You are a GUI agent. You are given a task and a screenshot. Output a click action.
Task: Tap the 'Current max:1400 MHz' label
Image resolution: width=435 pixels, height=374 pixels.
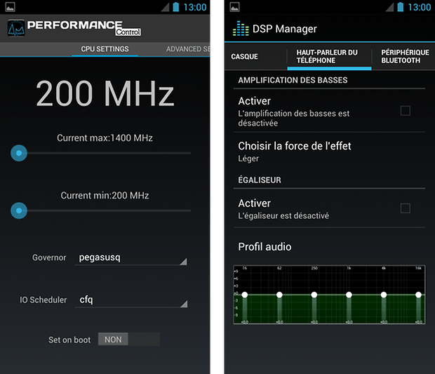pyautogui.click(x=105, y=138)
